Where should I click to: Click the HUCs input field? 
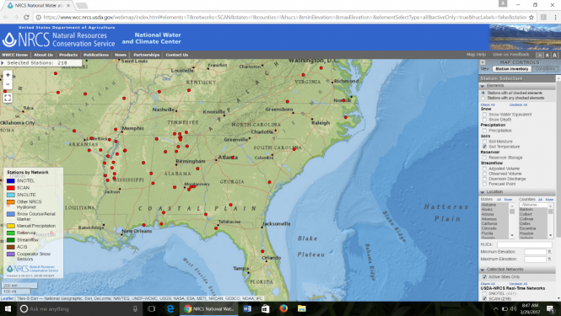(525, 244)
